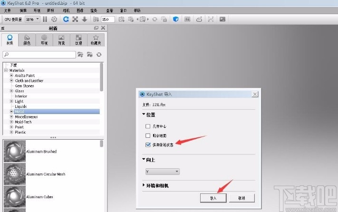Click the four-arrow fit-view icon
Image resolution: width=338 pixels, height=212 pixels.
(75, 19)
